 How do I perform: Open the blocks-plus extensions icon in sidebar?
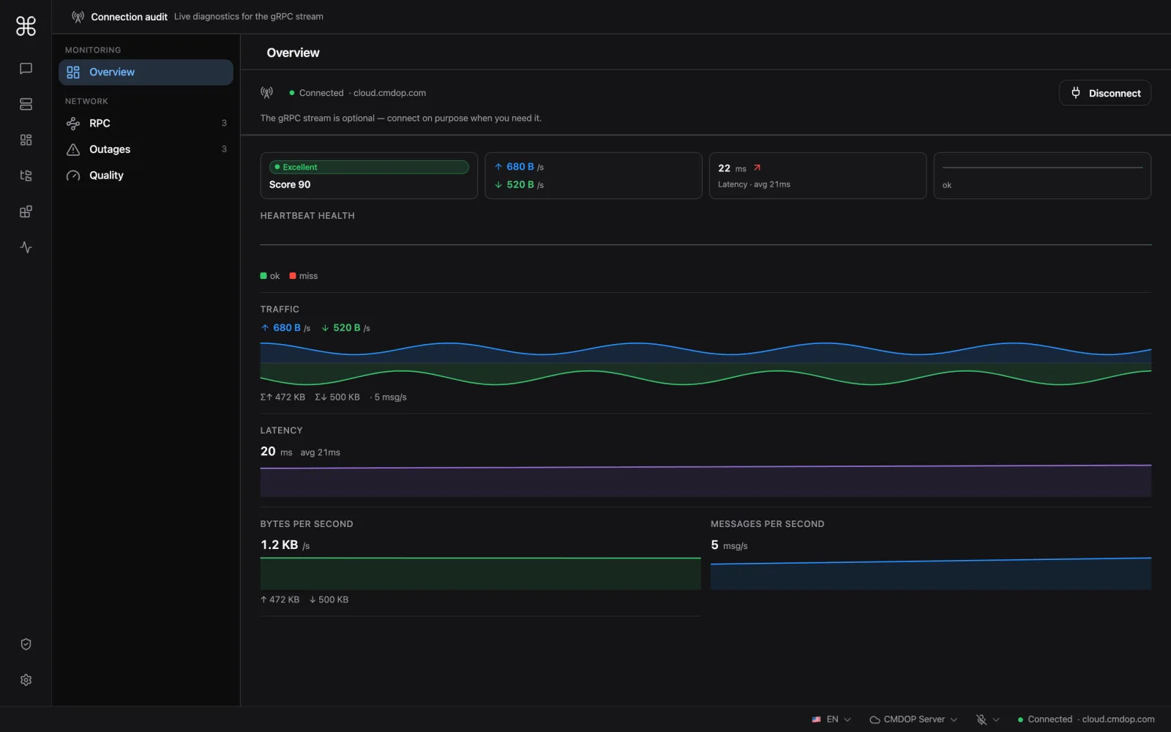[x=26, y=212]
